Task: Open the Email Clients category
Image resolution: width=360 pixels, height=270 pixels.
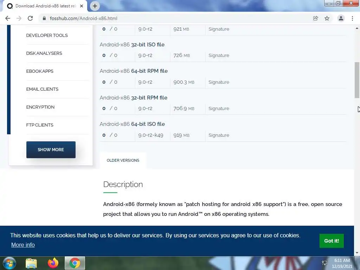Action: pos(42,89)
